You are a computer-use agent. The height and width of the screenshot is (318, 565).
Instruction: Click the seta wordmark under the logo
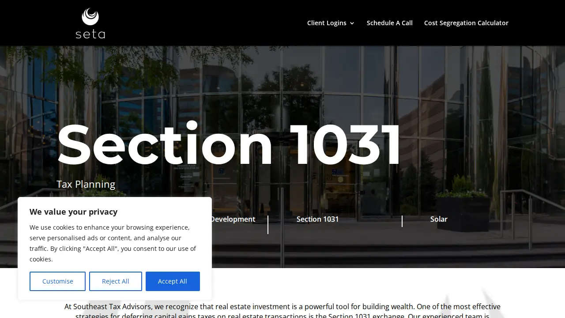pyautogui.click(x=90, y=34)
